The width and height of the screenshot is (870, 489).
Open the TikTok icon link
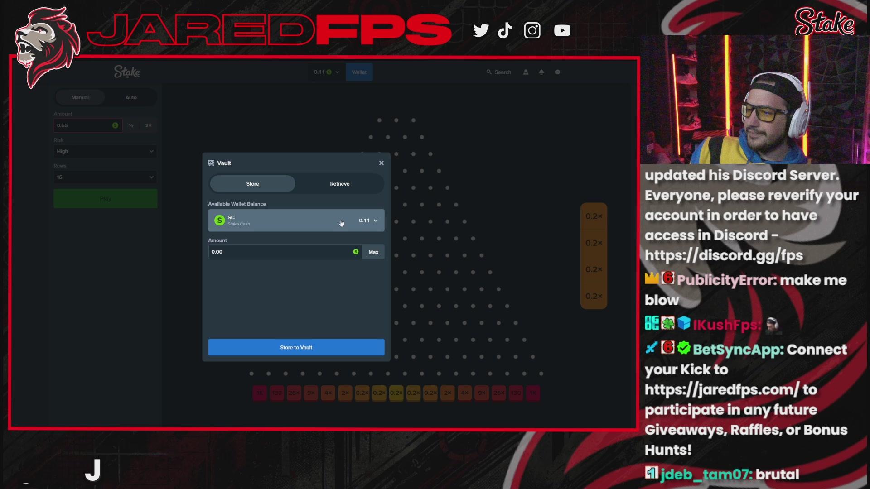click(x=505, y=30)
